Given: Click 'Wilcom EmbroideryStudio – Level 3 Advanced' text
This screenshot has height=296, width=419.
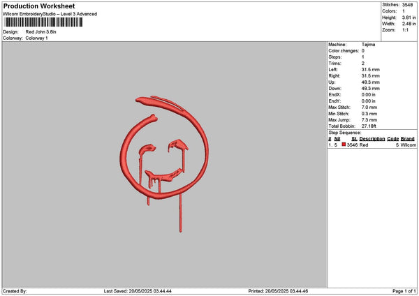Looking at the screenshot, I should click(x=50, y=14).
